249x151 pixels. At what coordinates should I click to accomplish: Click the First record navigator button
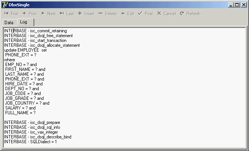[x=11, y=14]
